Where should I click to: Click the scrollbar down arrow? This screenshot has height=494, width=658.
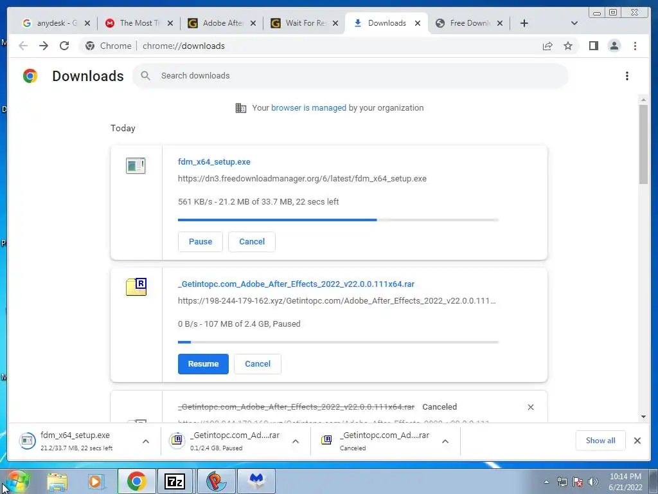click(643, 417)
